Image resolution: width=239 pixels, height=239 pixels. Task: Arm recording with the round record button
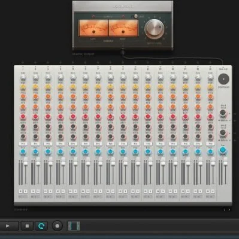click(58, 226)
